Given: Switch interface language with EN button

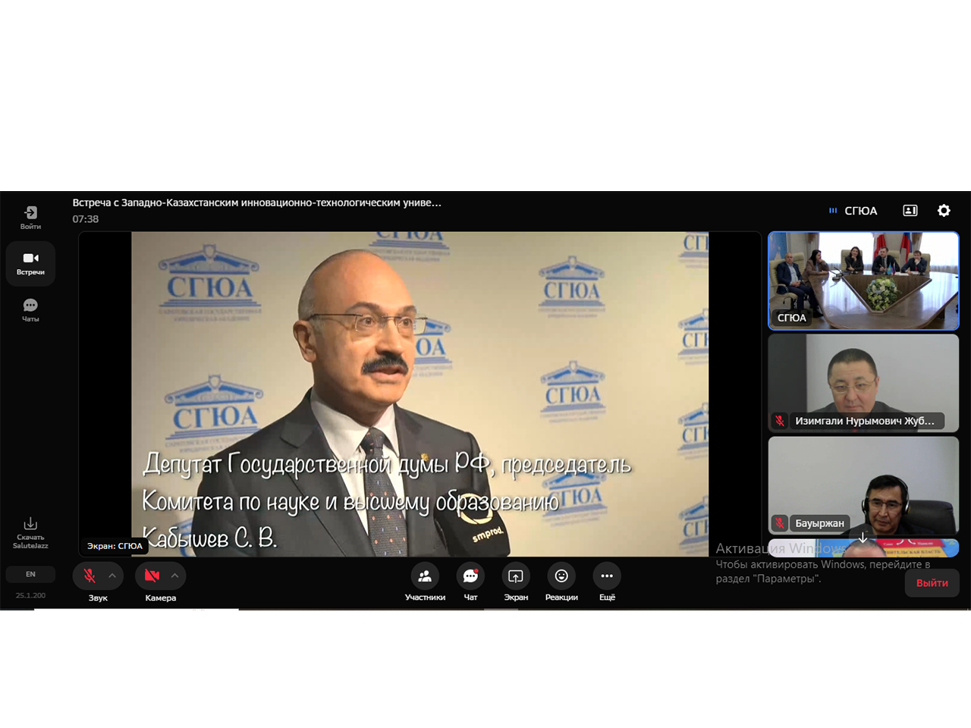Looking at the screenshot, I should (30, 574).
